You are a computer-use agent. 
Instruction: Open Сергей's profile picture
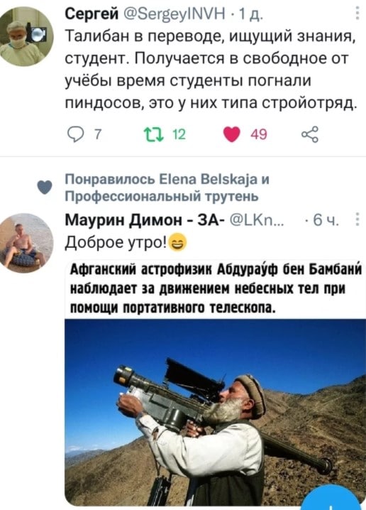(27, 36)
